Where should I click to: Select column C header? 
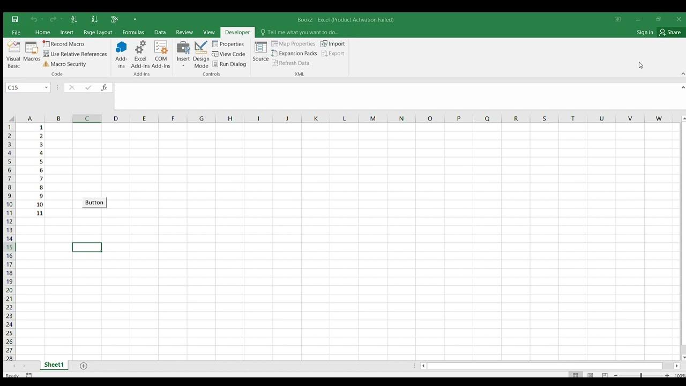pyautogui.click(x=87, y=118)
